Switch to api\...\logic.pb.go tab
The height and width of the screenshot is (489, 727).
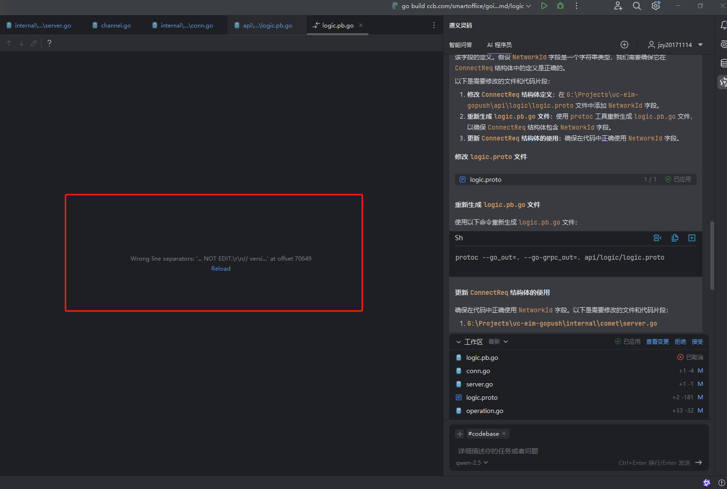click(x=264, y=26)
